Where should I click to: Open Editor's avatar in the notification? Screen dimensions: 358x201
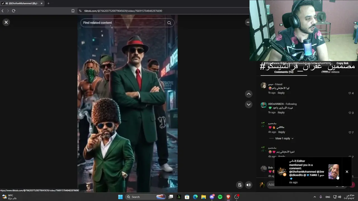pos(282,171)
